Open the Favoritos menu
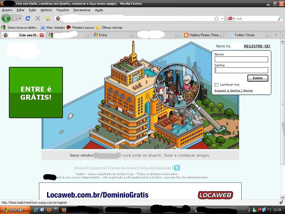The image size is (285, 214). point(63,10)
